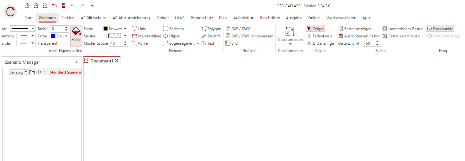Switch to the Elektro ribbon tab

68,18
